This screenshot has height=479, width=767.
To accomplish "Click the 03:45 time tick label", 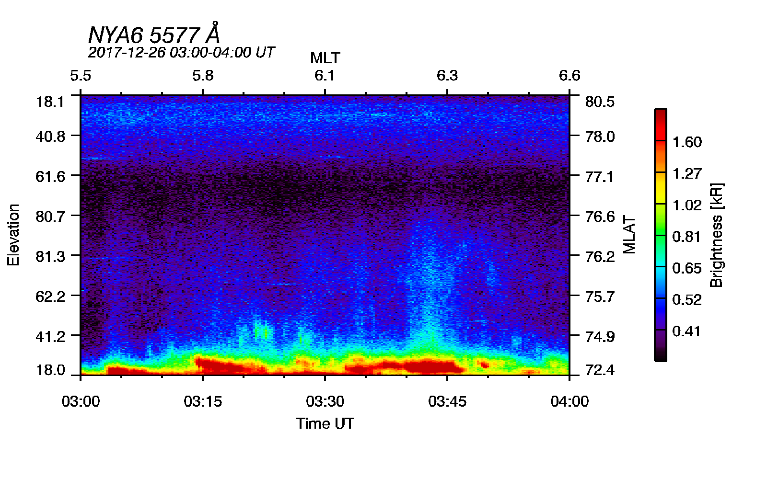I will click(447, 401).
